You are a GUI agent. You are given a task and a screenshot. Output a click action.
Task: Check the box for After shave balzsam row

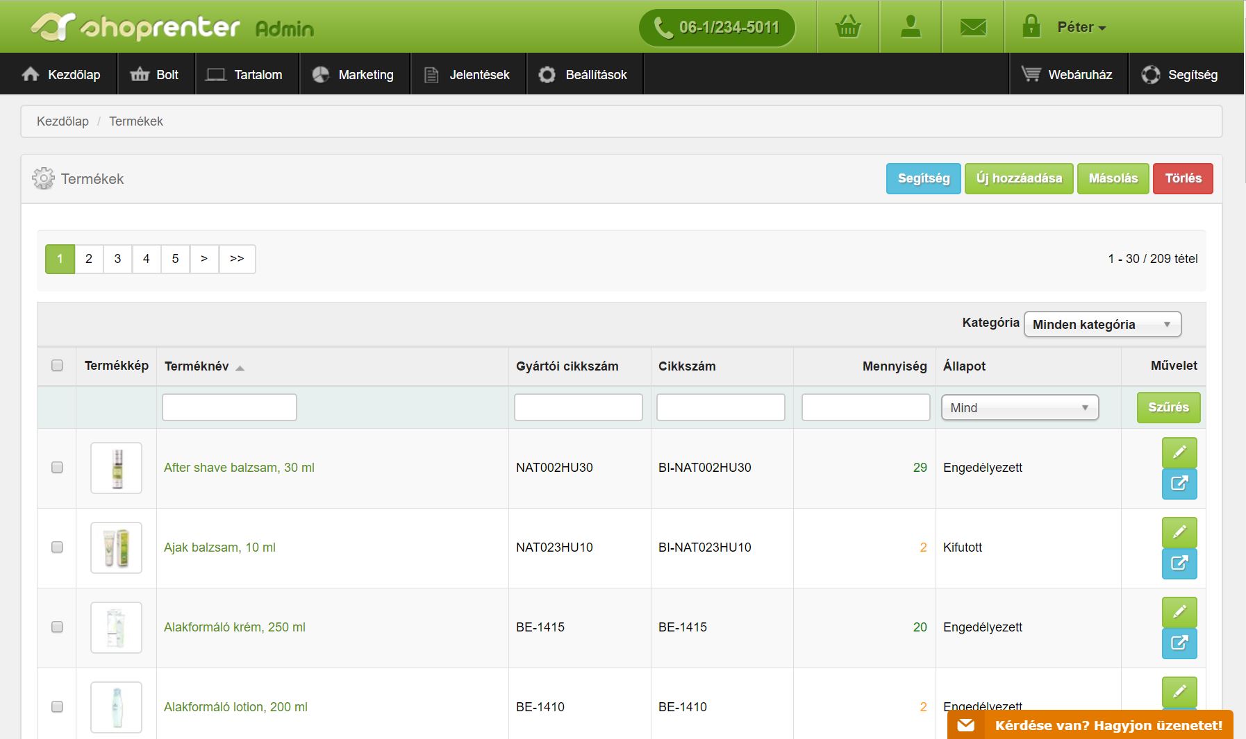[x=57, y=468]
